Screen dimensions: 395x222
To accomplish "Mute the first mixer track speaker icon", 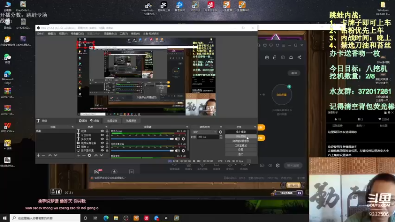I will coord(177,139).
